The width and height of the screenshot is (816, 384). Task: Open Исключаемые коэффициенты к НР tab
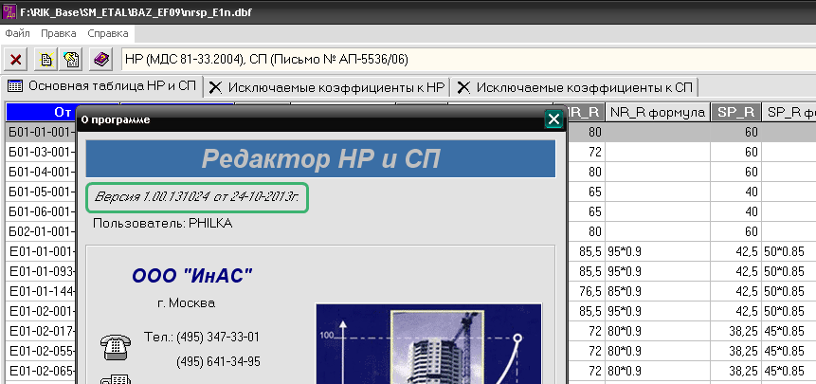327,87
